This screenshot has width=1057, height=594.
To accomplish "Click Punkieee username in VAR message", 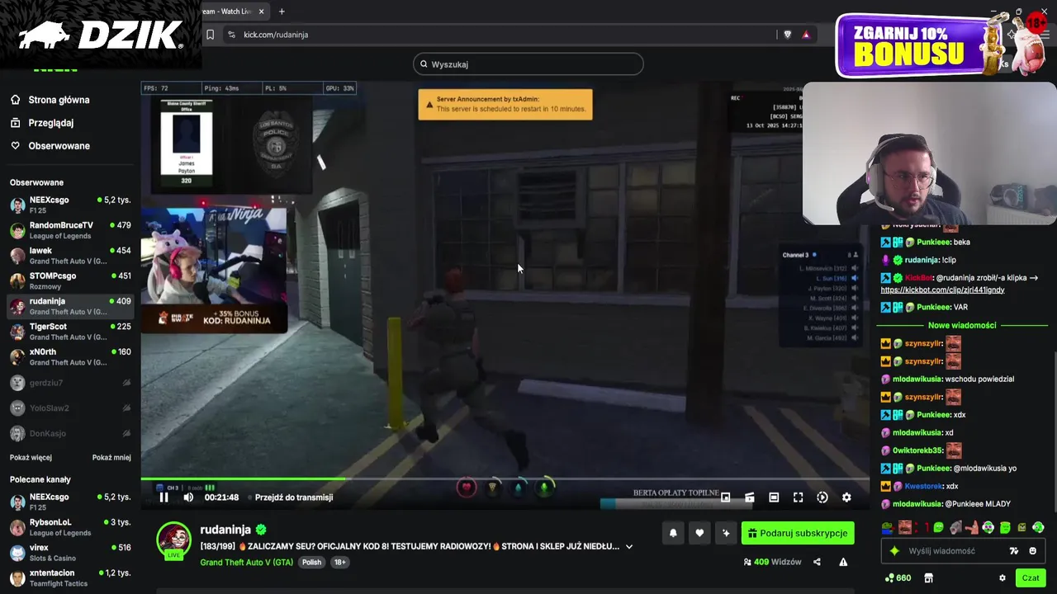I will 934,308.
